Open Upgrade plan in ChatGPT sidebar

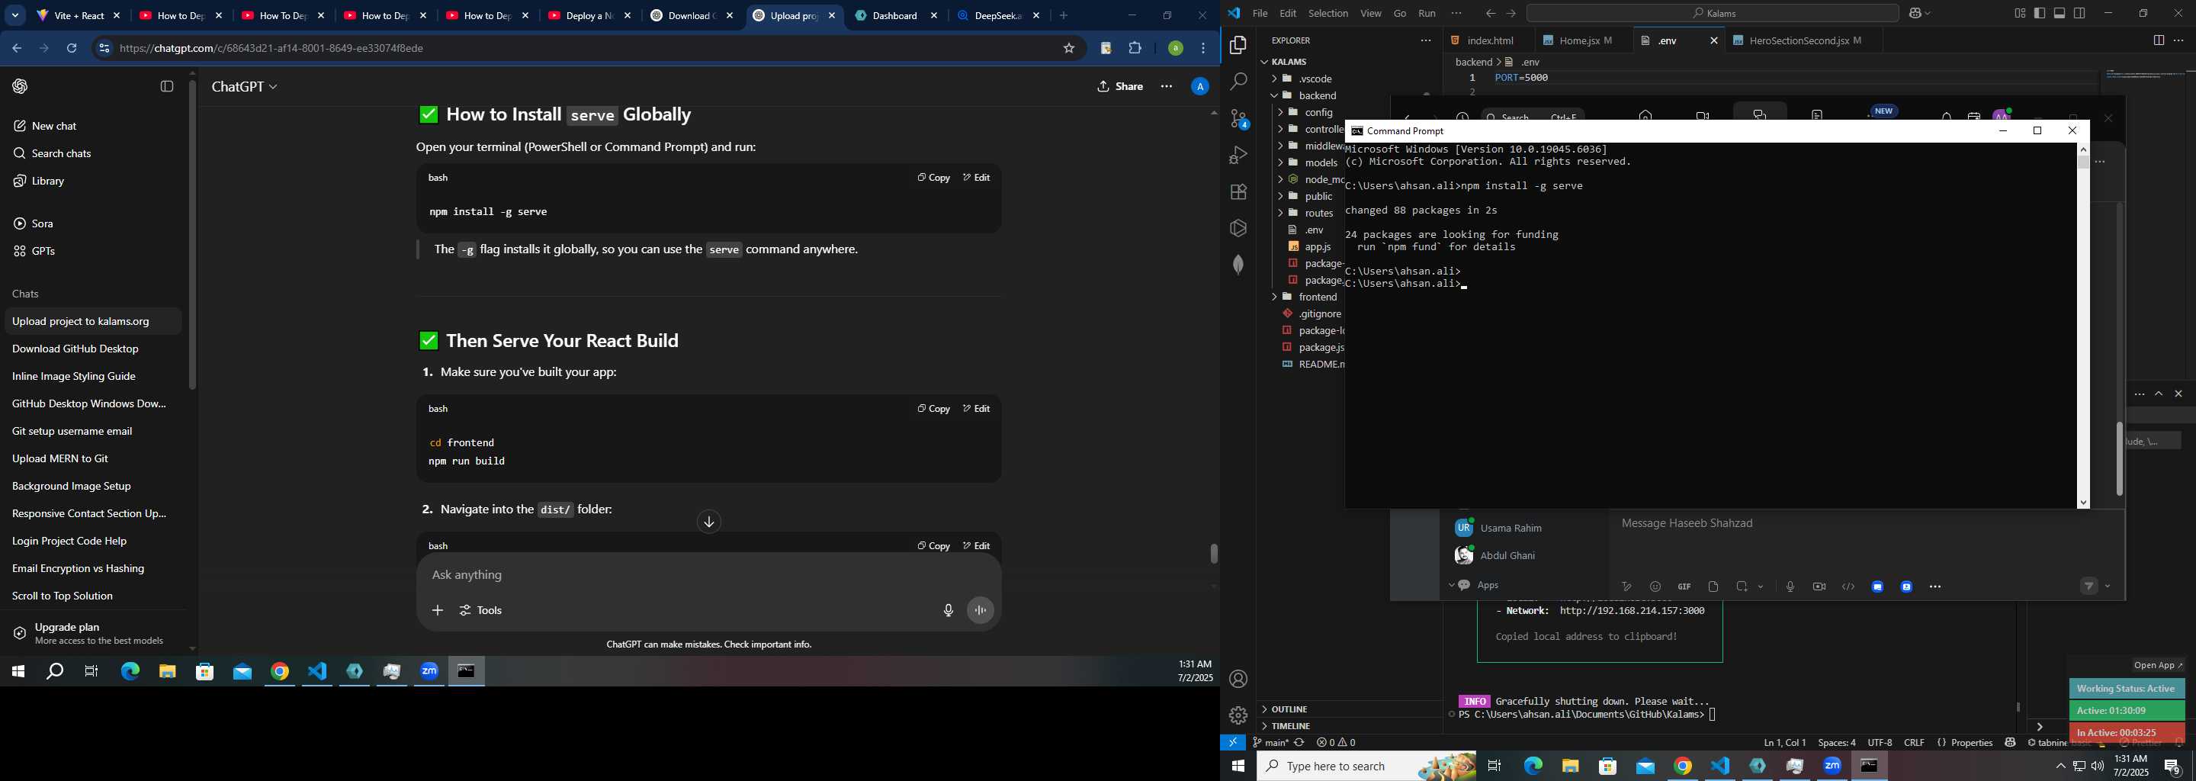click(92, 634)
